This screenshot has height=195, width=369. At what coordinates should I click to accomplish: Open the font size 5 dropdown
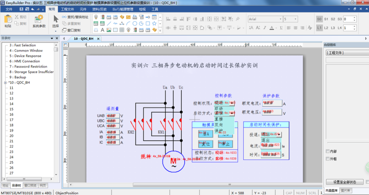[296, 19]
